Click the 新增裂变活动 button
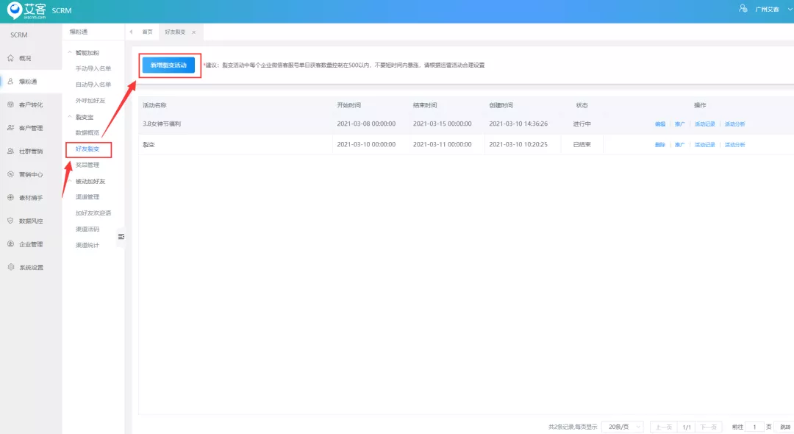Screen dimensions: 794x434 pyautogui.click(x=168, y=65)
